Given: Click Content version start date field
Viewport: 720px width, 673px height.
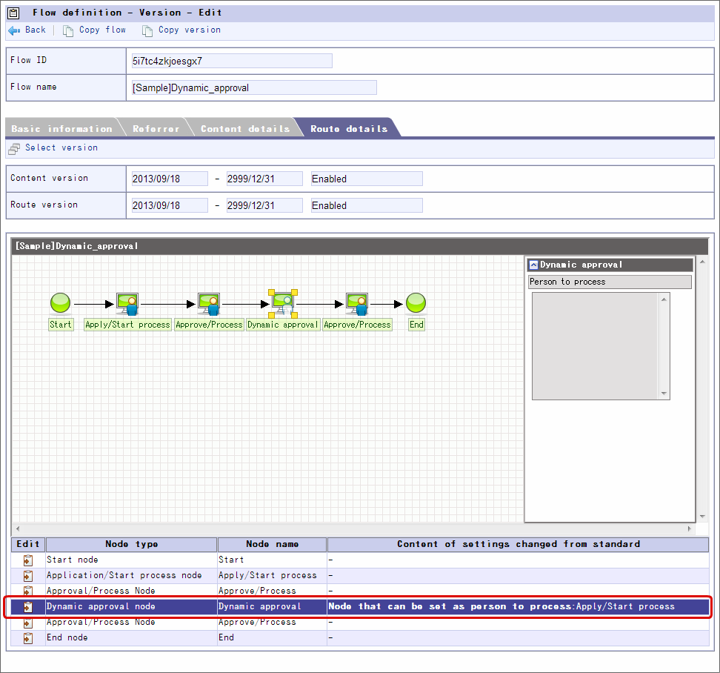Looking at the screenshot, I should pyautogui.click(x=170, y=179).
